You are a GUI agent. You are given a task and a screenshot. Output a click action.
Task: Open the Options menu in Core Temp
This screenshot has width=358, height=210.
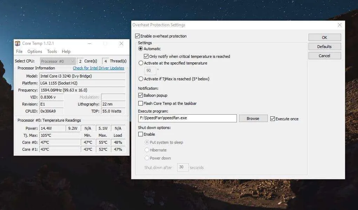click(35, 52)
